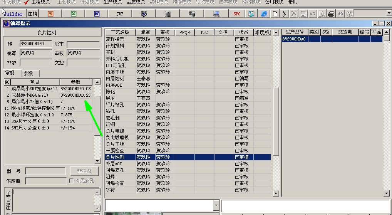
Task: Click the JUP toolbar button
Action: coord(120,14)
